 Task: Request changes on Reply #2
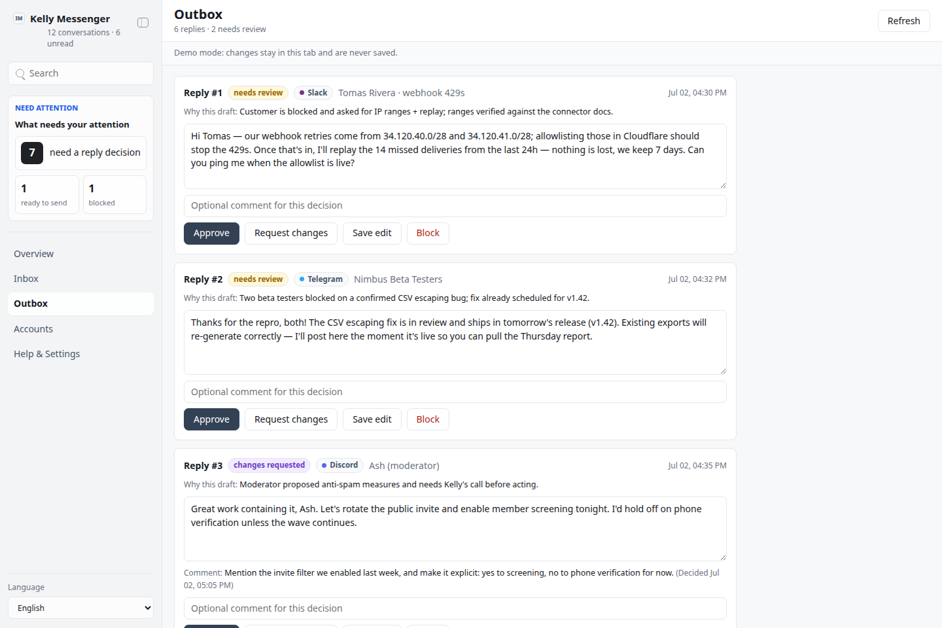291,420
